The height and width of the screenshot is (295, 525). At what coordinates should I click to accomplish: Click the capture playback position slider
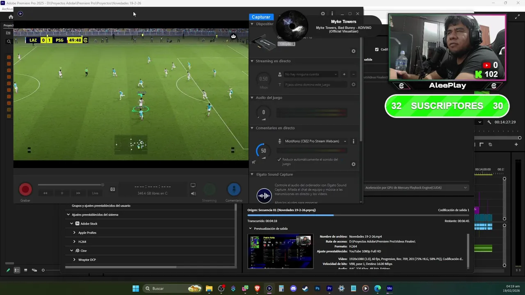pyautogui.click(x=71, y=185)
